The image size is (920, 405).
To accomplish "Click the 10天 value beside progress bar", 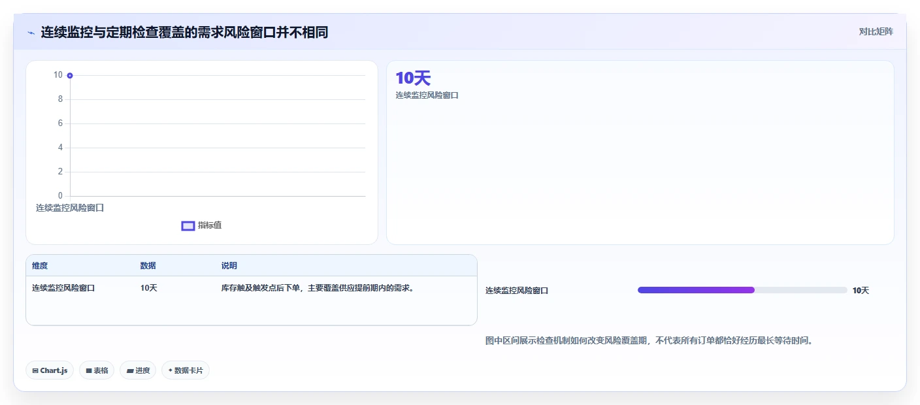I will click(x=861, y=291).
